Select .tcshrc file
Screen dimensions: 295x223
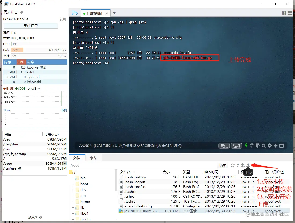[130, 201]
